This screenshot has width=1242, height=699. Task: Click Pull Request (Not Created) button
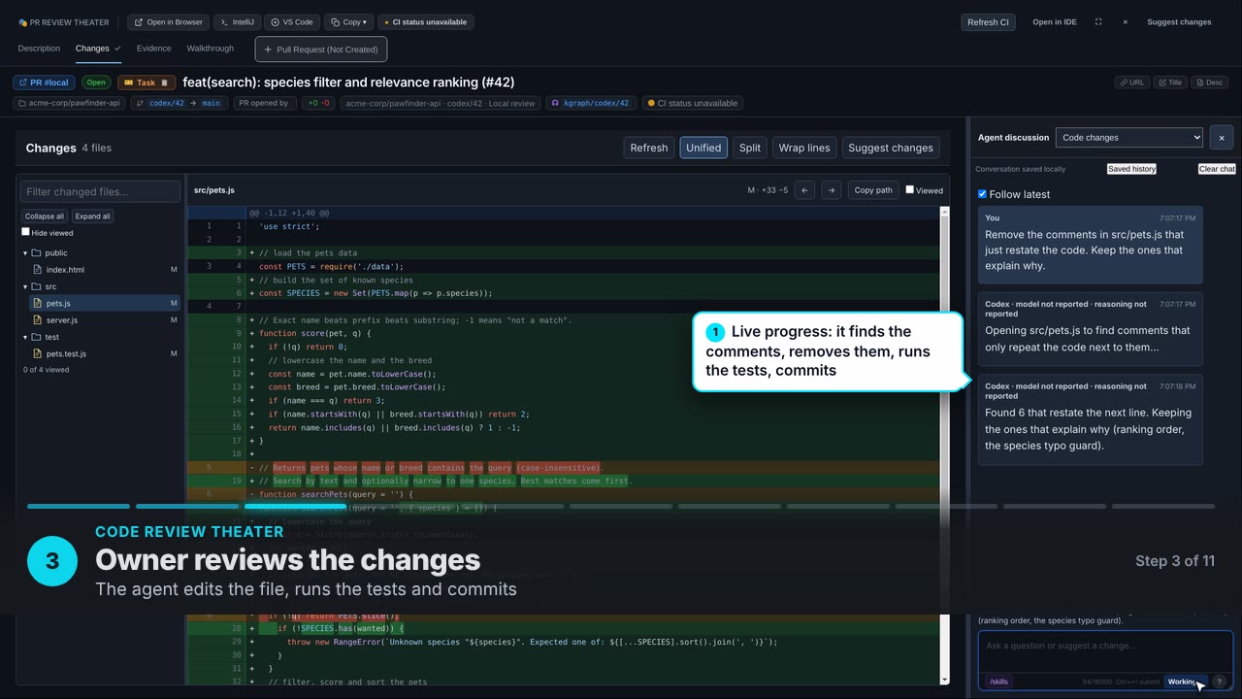pyautogui.click(x=321, y=50)
